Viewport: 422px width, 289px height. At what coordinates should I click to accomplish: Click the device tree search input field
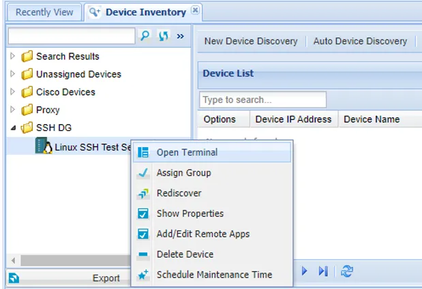(72, 36)
